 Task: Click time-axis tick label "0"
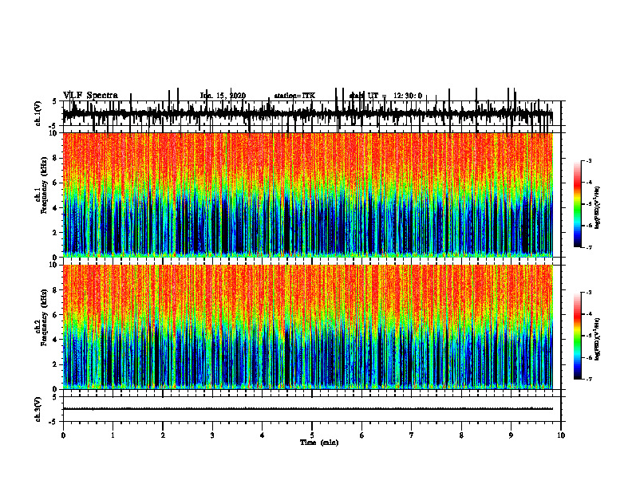[x=63, y=435]
